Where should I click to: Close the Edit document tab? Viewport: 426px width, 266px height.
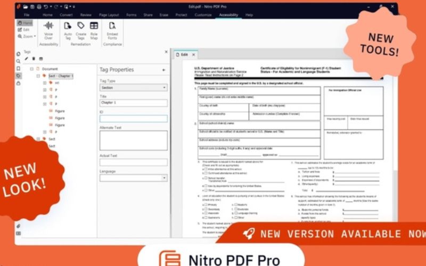click(x=194, y=55)
